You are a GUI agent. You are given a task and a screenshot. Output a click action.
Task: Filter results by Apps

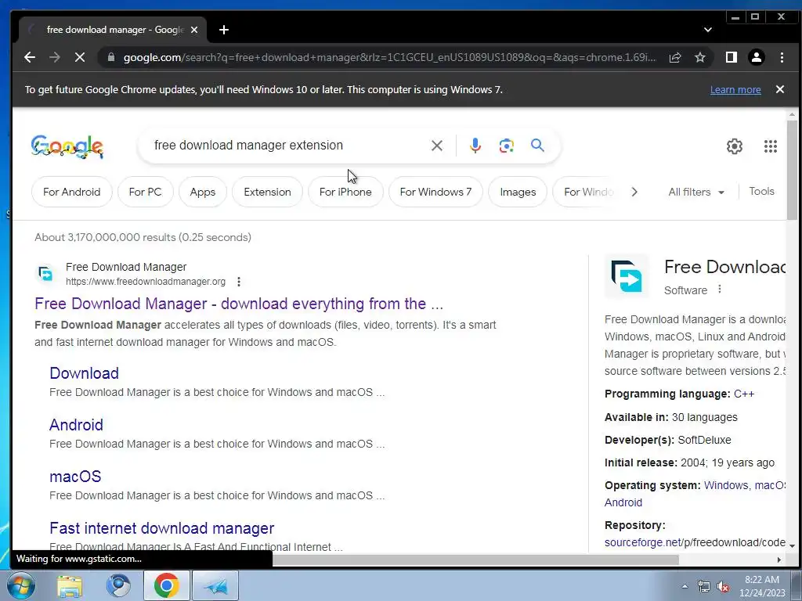(203, 192)
